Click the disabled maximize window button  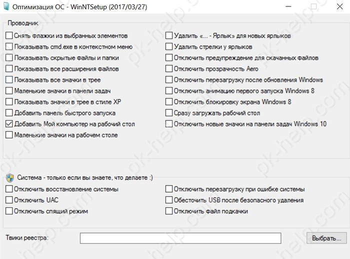click(314, 6)
